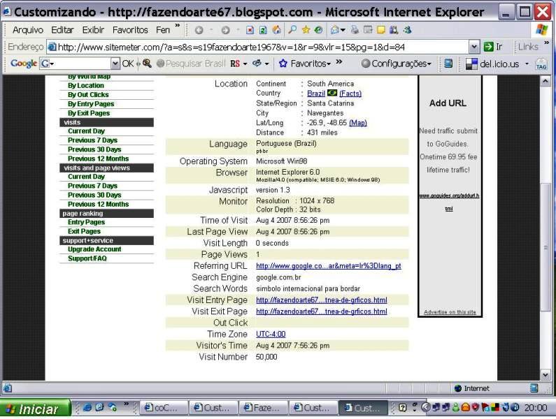The height and width of the screenshot is (419, 556).
Task: Open the Visit Entry Page link
Action: click(x=321, y=300)
